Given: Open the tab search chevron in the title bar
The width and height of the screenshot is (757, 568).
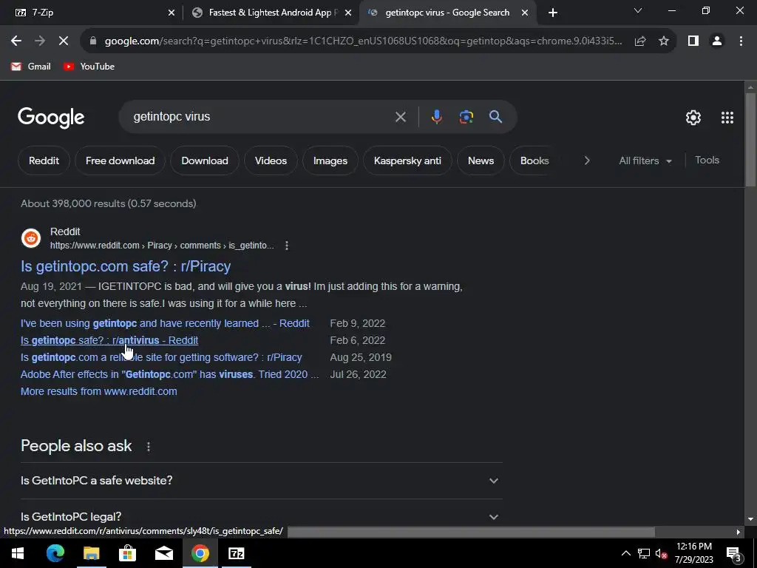Looking at the screenshot, I should point(638,10).
